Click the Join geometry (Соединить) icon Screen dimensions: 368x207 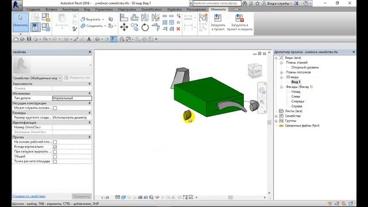tap(83, 26)
